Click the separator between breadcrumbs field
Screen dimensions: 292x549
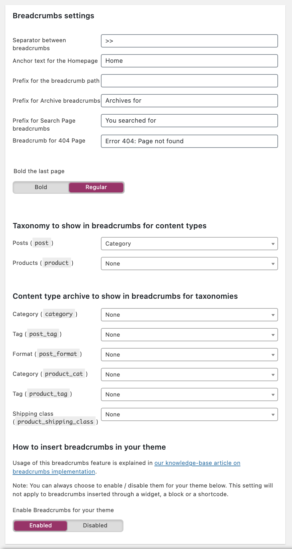pos(189,41)
